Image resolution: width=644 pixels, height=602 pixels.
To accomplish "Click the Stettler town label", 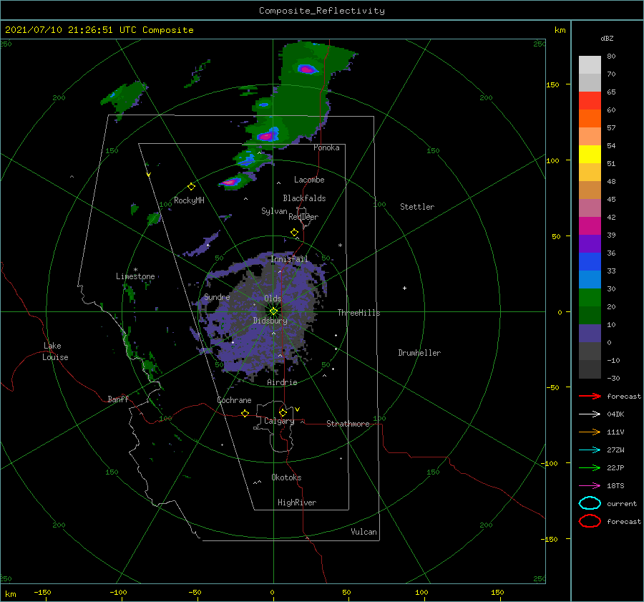I will pyautogui.click(x=417, y=207).
